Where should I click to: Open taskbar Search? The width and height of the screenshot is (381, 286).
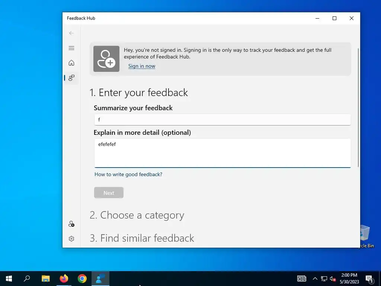(x=27, y=279)
